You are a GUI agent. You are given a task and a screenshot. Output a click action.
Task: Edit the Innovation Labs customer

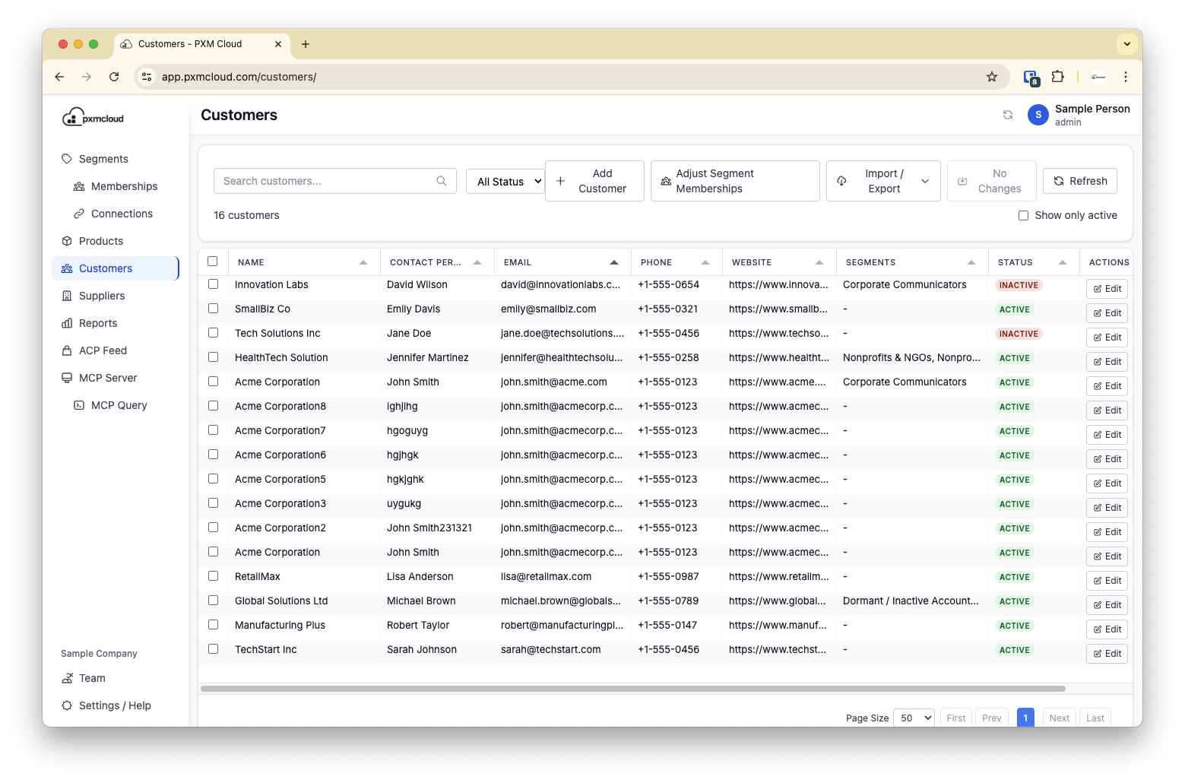coord(1107,289)
